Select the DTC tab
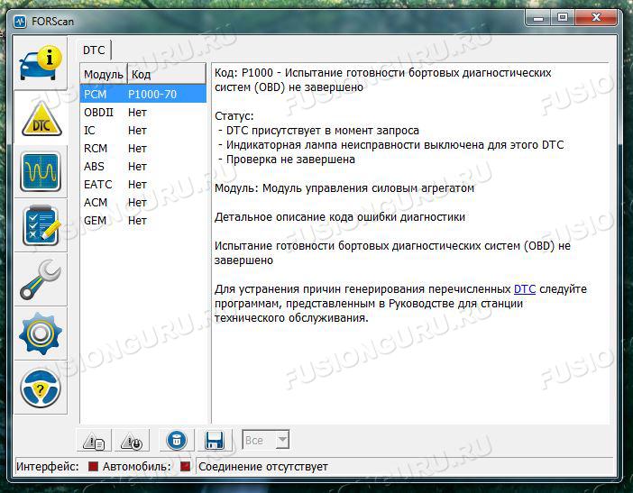The width and height of the screenshot is (633, 493). tap(94, 50)
